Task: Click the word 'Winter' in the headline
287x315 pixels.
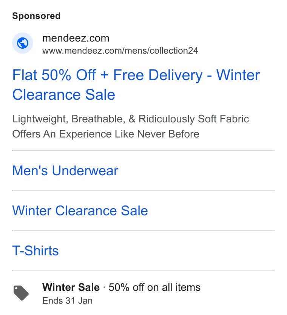Action: [238, 75]
